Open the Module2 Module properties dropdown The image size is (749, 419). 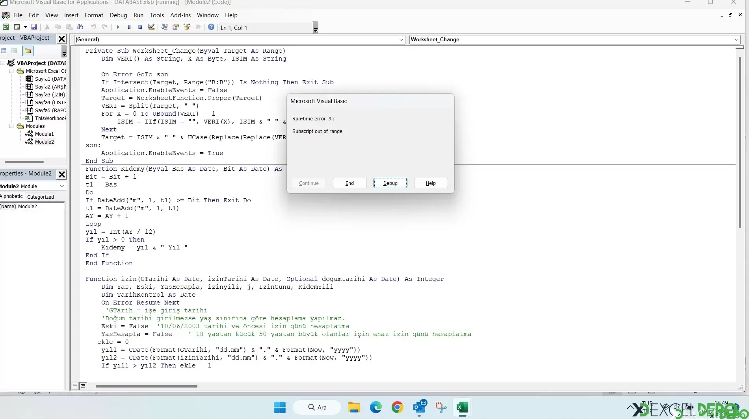tap(62, 186)
